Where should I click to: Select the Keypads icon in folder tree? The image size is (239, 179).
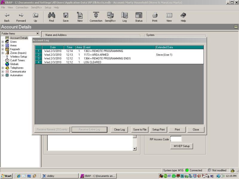pyautogui.click(x=7, y=49)
